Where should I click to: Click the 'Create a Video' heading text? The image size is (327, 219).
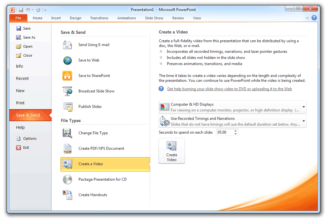[173, 32]
